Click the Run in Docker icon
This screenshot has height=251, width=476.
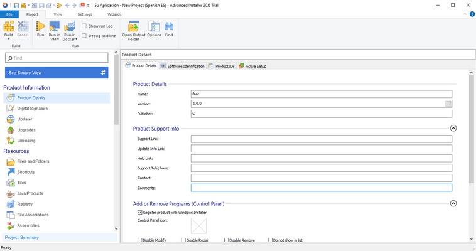(70, 26)
